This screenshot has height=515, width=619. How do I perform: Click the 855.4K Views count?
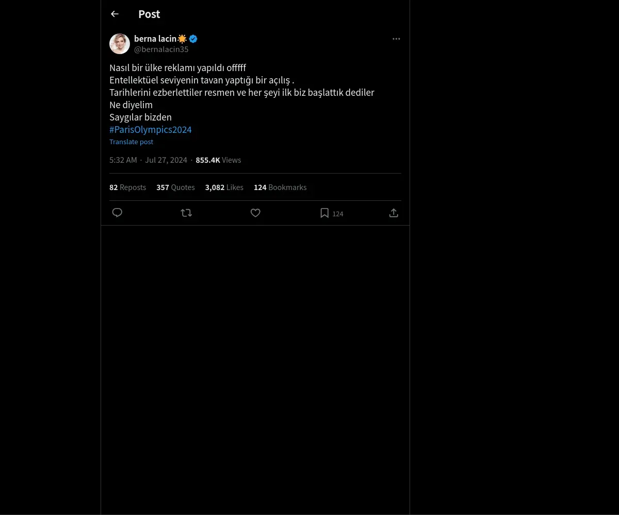pyautogui.click(x=218, y=160)
